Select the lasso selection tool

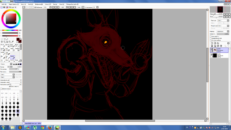click(x=5, y=39)
